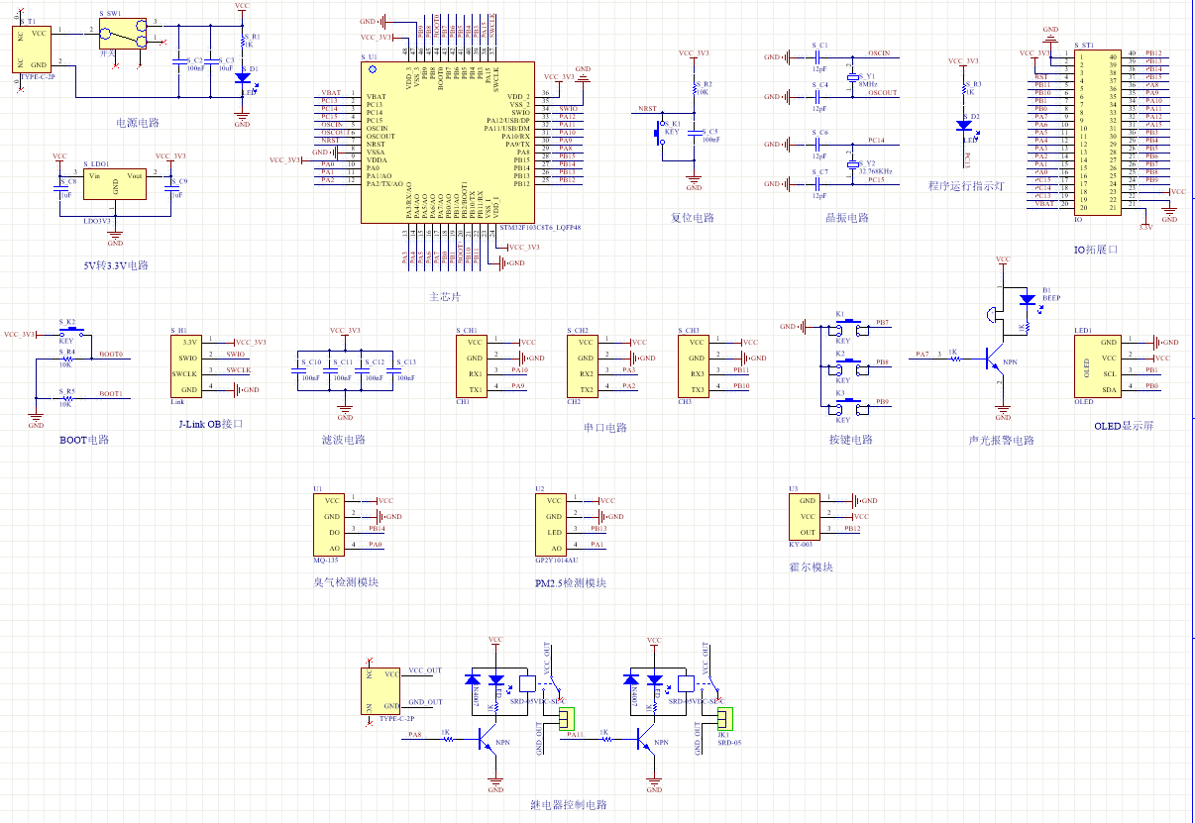Viewport: 1195px width, 823px height.
Task: Click the PA7 net label at alarm transistor
Action: tap(922, 354)
